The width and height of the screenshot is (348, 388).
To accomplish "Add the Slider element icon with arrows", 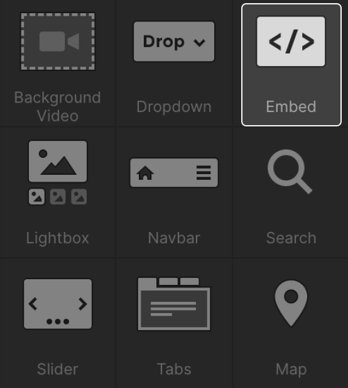I will 58,304.
